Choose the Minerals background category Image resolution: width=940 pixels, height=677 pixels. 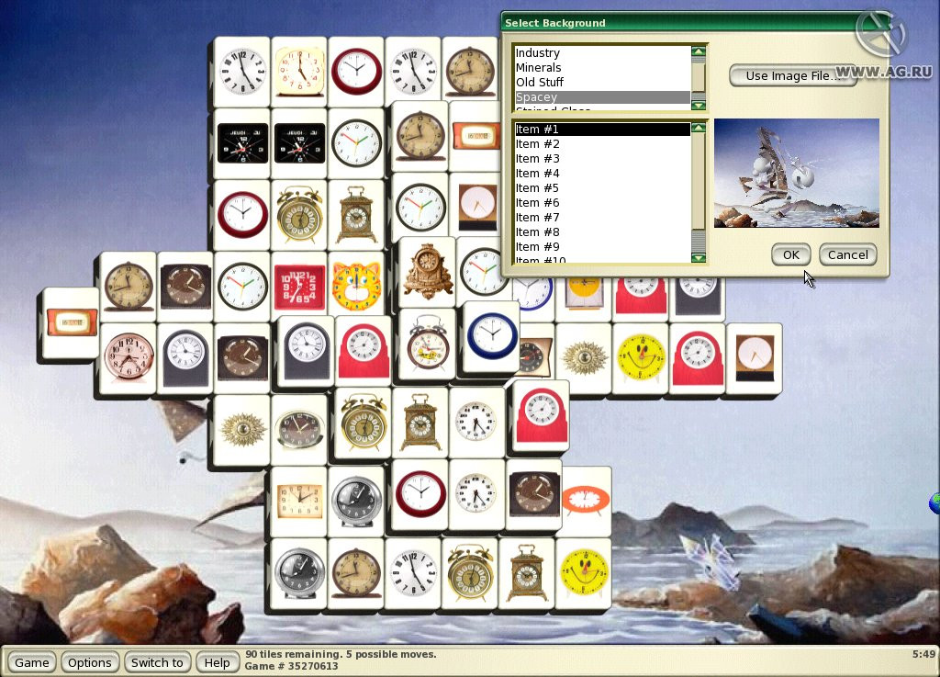[x=602, y=67]
